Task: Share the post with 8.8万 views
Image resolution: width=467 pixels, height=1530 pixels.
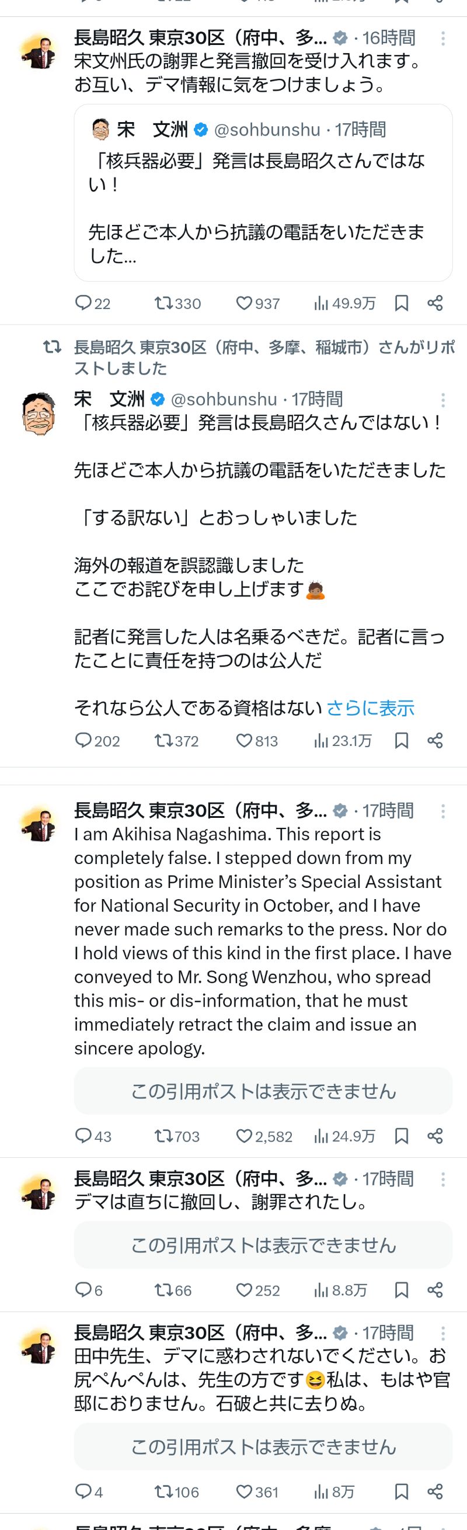Action: (x=435, y=1290)
